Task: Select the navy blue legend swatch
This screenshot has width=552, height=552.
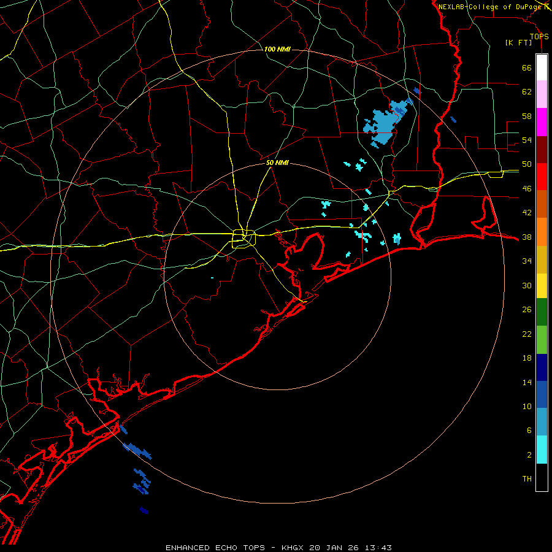Action: click(x=542, y=367)
